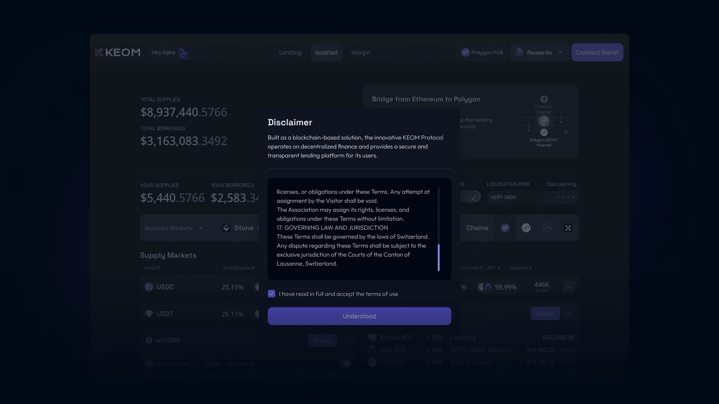Expand the 446K rewards row chevron
This screenshot has width=719, height=404.
coord(568,287)
